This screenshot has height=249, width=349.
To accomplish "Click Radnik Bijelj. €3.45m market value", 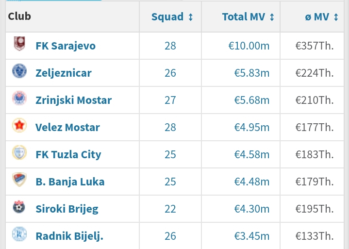I will coord(252,236).
